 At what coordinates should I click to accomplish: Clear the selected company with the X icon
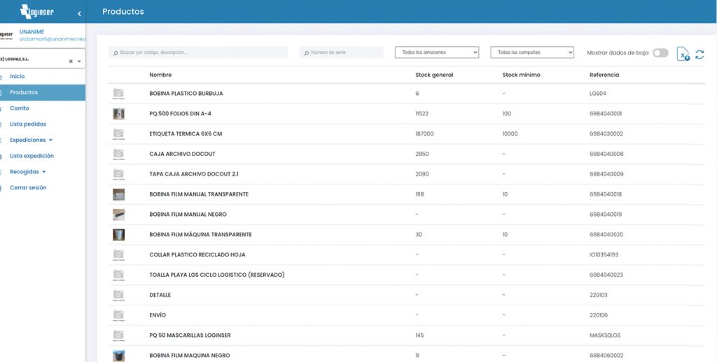pyautogui.click(x=71, y=61)
